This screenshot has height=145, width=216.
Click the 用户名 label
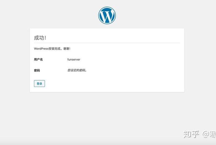coord(38,60)
